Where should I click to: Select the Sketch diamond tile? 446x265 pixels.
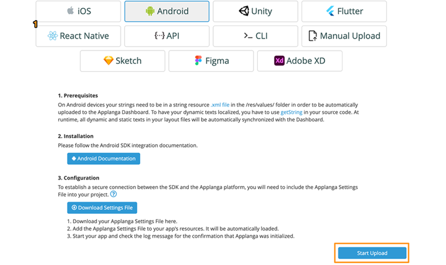[x=123, y=61]
